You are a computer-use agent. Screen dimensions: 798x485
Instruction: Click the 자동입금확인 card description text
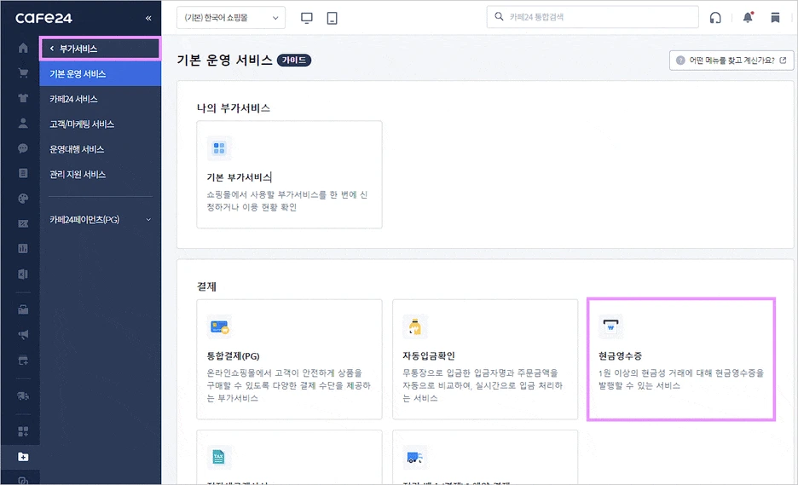483,385
